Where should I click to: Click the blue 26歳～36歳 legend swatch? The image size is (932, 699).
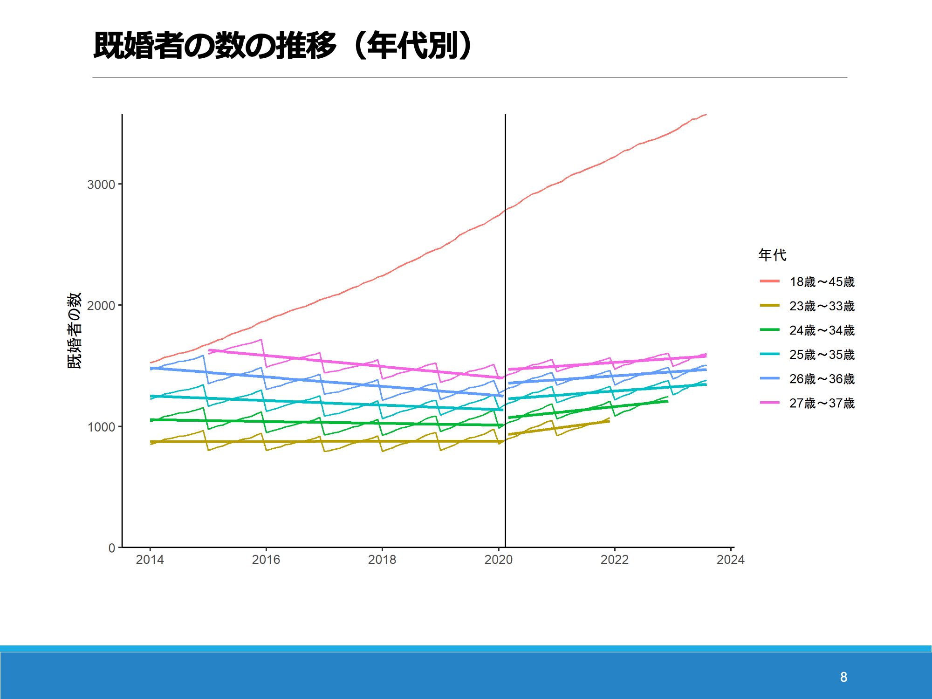pyautogui.click(x=770, y=378)
